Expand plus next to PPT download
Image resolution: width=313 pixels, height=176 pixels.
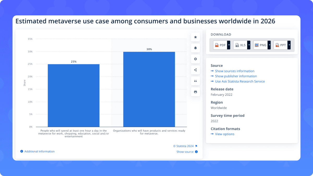pyautogui.click(x=289, y=45)
